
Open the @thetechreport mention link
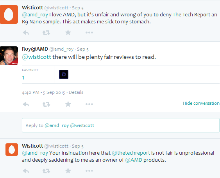click(x=131, y=153)
